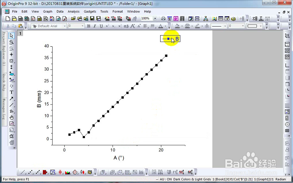The image size is (293, 183).
Task: Select the Pointer tool
Action: click(x=12, y=36)
